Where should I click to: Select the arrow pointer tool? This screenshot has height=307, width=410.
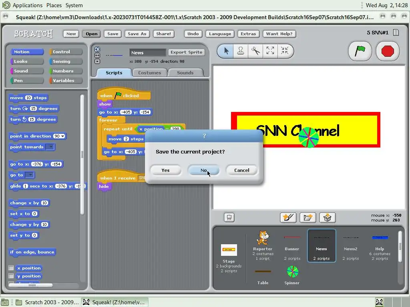227,51
